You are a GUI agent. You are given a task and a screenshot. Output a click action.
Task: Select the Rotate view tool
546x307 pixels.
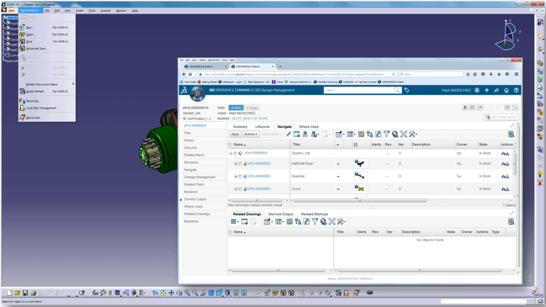(x=179, y=293)
